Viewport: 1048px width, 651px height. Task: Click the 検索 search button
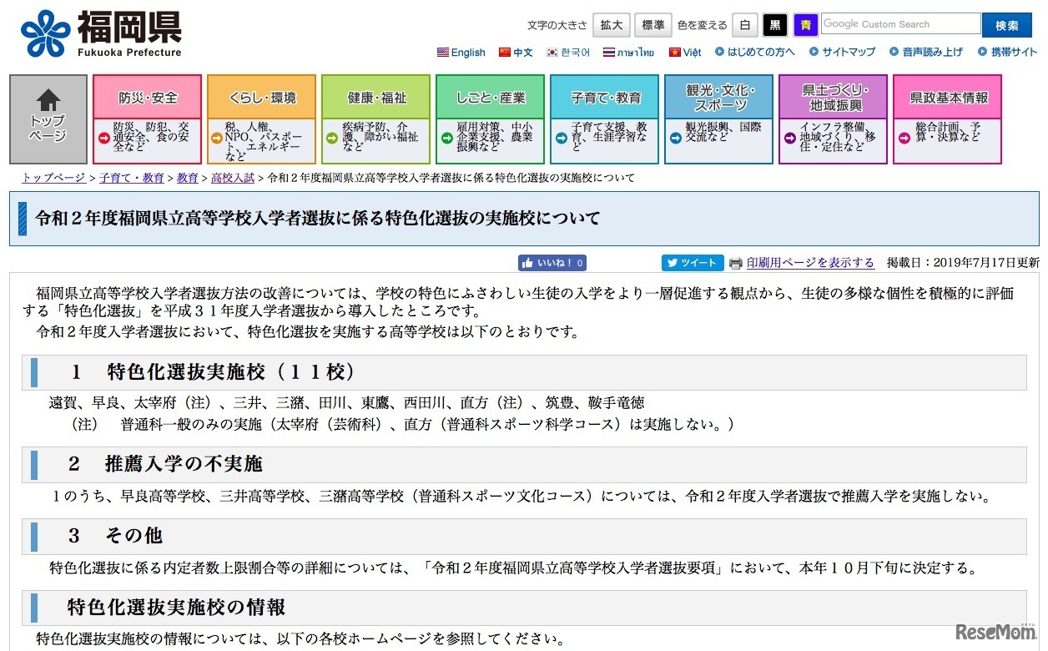[1007, 24]
